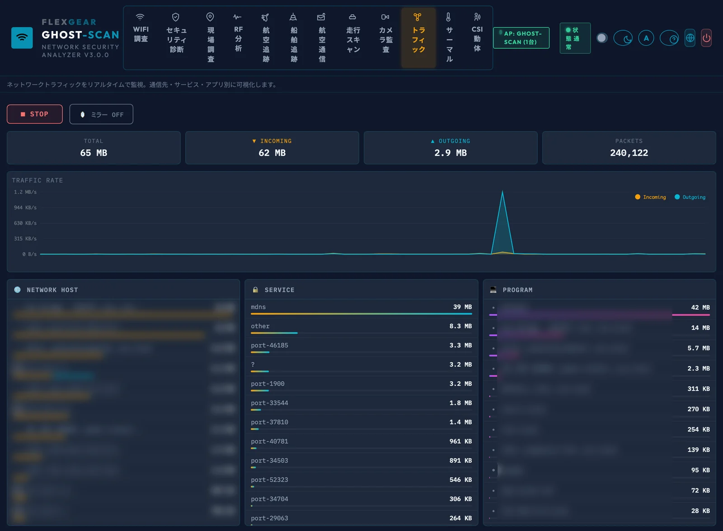
Task: Switch to the RF分析 waveform tab
Action: tap(238, 33)
